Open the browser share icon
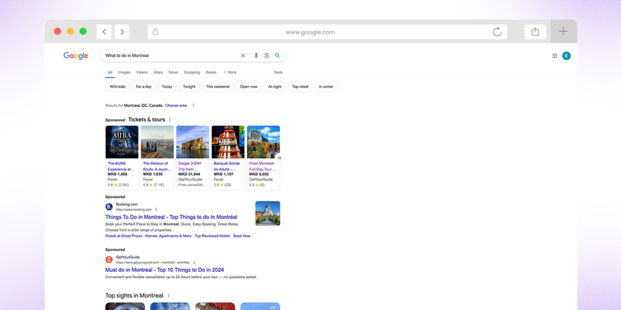Screen dimensions: 621x310 click(x=535, y=31)
